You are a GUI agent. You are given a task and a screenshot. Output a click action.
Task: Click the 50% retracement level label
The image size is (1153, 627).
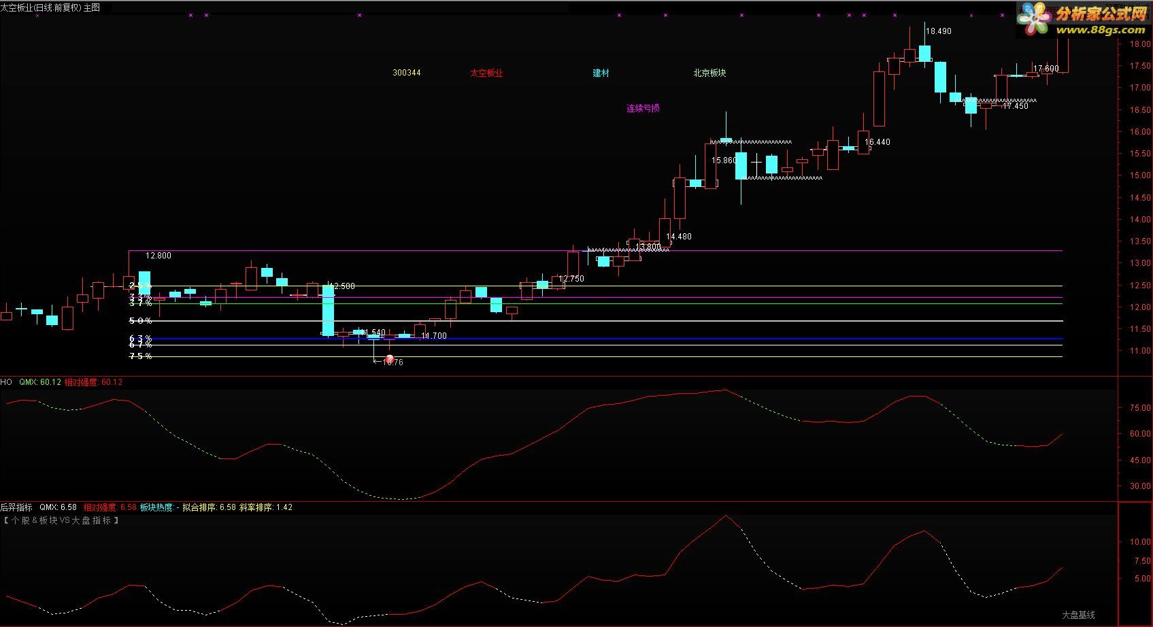(140, 321)
